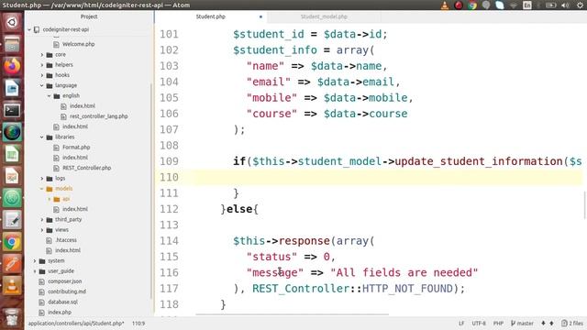Open VLC media player from the launcher

12,286
